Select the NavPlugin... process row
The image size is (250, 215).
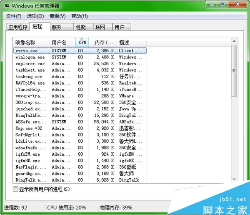[x=80, y=167]
